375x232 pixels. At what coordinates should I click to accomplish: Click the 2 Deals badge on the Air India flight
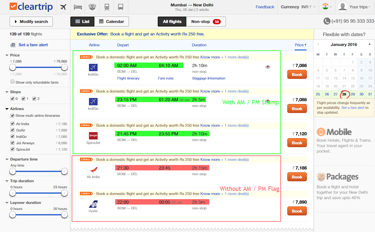86,159
